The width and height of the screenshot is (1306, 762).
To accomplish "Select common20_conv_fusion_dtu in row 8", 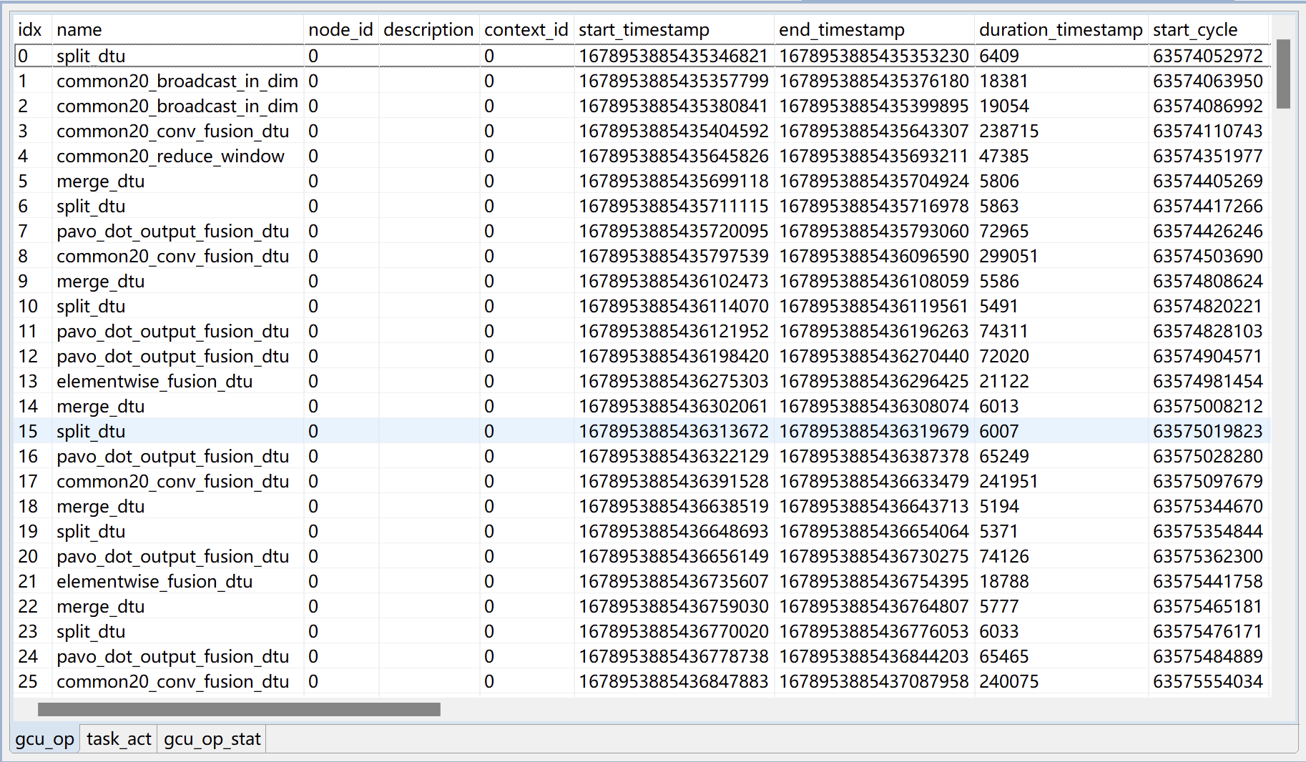I will pyautogui.click(x=172, y=256).
